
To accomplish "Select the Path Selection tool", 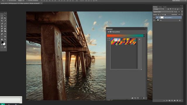I will 2,37.
